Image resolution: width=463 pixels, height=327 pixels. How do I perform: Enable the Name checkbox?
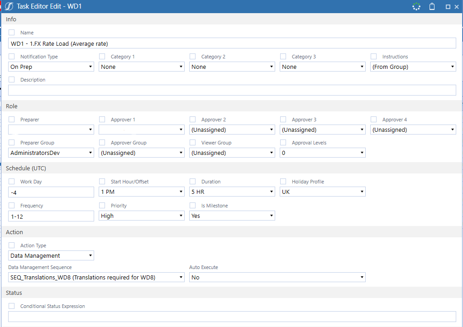pos(11,32)
